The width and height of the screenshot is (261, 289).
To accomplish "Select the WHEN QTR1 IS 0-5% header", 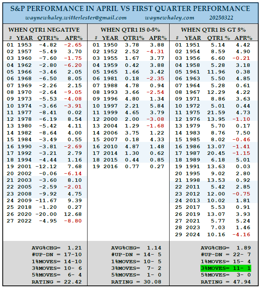I will tap(130, 30).
